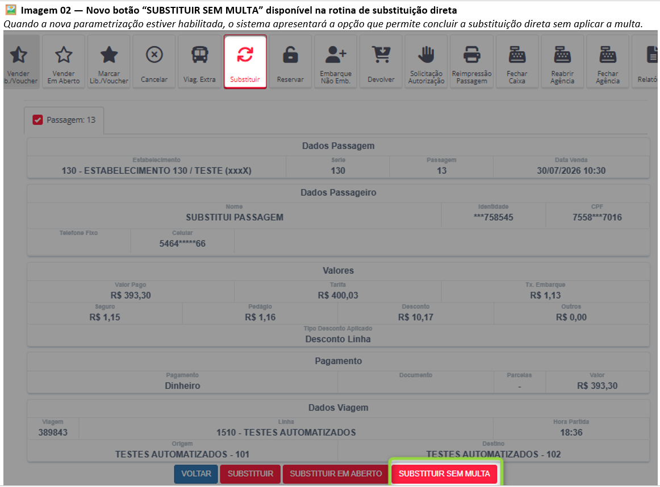660x487 pixels.
Task: Switch to the Passagem: 13 tab
Action: pos(64,120)
